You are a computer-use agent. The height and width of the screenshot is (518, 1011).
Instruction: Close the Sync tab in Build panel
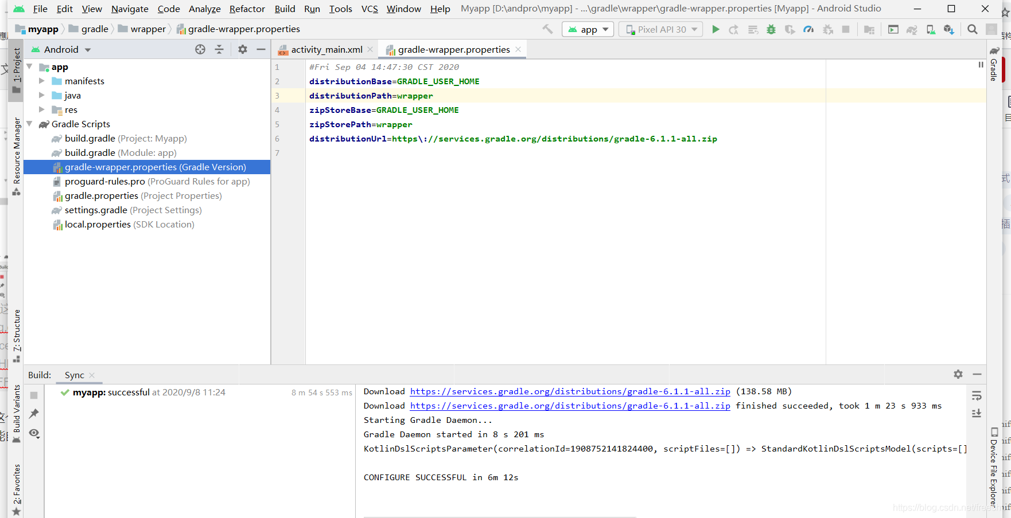click(92, 375)
